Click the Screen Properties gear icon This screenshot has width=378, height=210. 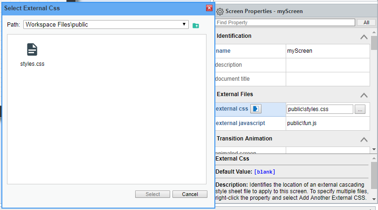(220, 11)
